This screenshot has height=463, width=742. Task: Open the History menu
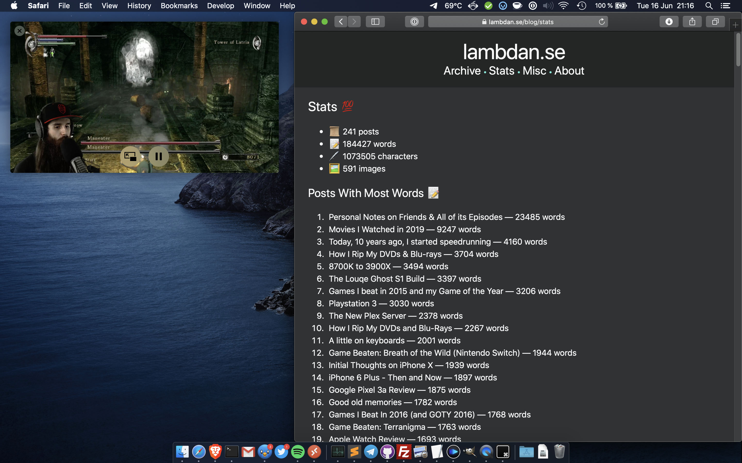point(139,5)
